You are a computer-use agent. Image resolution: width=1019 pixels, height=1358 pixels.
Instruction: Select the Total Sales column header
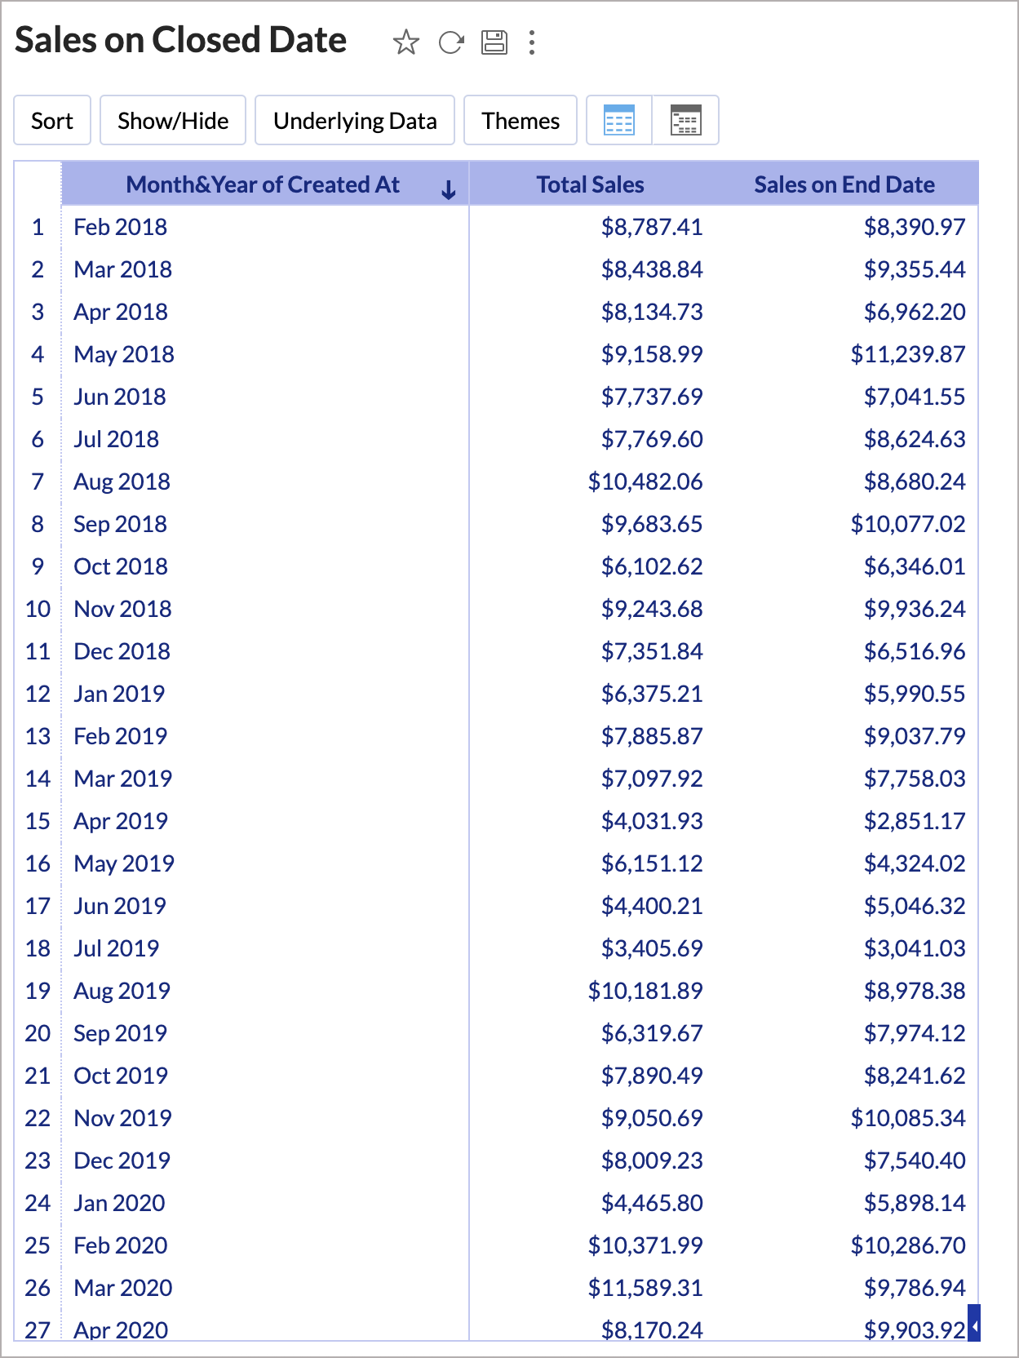[589, 184]
